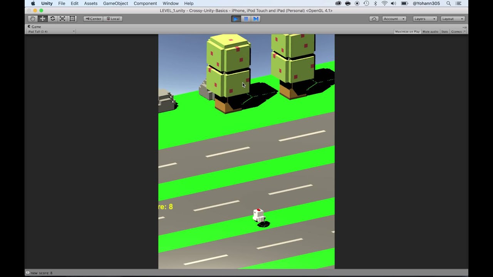The image size is (493, 277).
Task: Open the Assets menu
Action: point(91,3)
